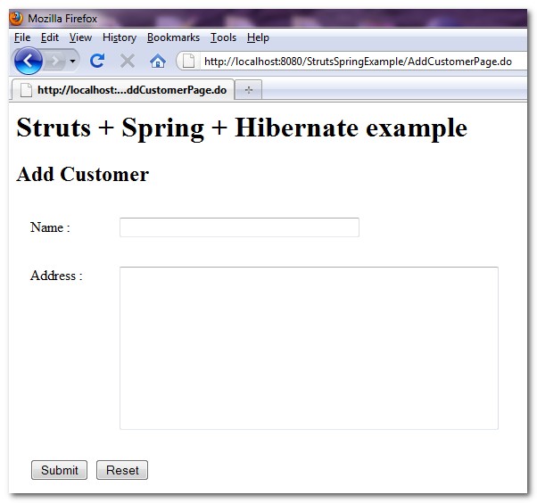The image size is (537, 503).
Task: Expand the recent pages history dropdown arrow
Action: (72, 61)
